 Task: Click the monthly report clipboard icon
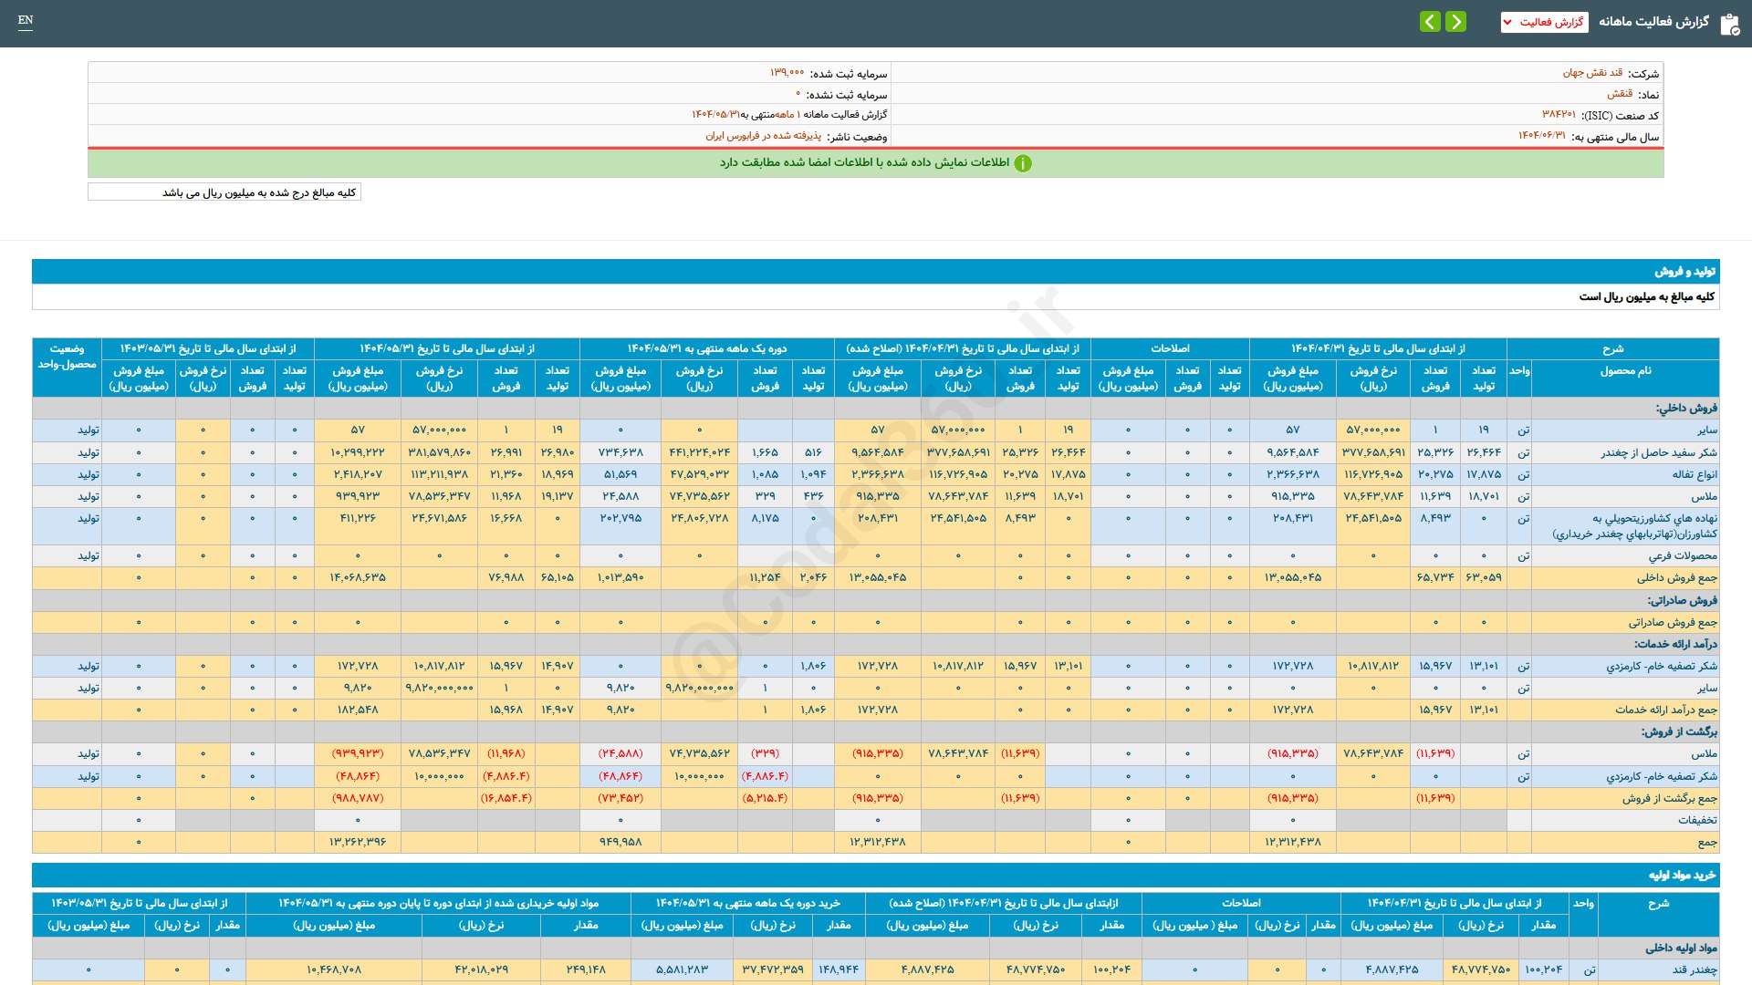click(x=1729, y=24)
